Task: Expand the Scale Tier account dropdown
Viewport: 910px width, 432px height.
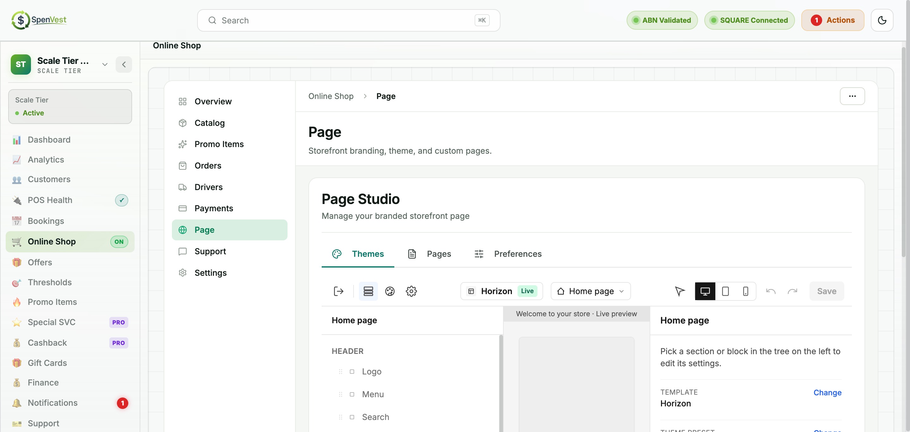Action: click(x=105, y=64)
